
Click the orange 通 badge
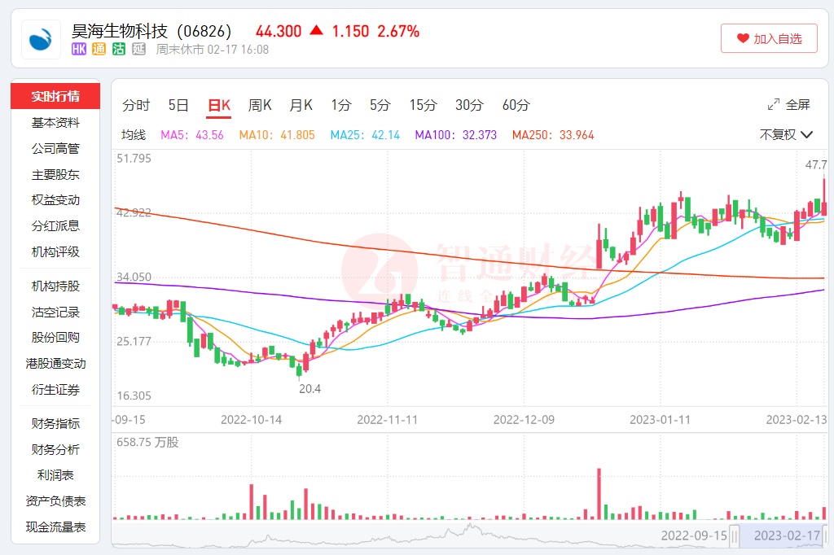click(x=99, y=50)
